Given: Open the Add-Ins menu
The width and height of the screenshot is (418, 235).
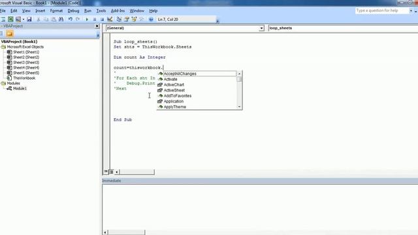Looking at the screenshot, I should [118, 10].
